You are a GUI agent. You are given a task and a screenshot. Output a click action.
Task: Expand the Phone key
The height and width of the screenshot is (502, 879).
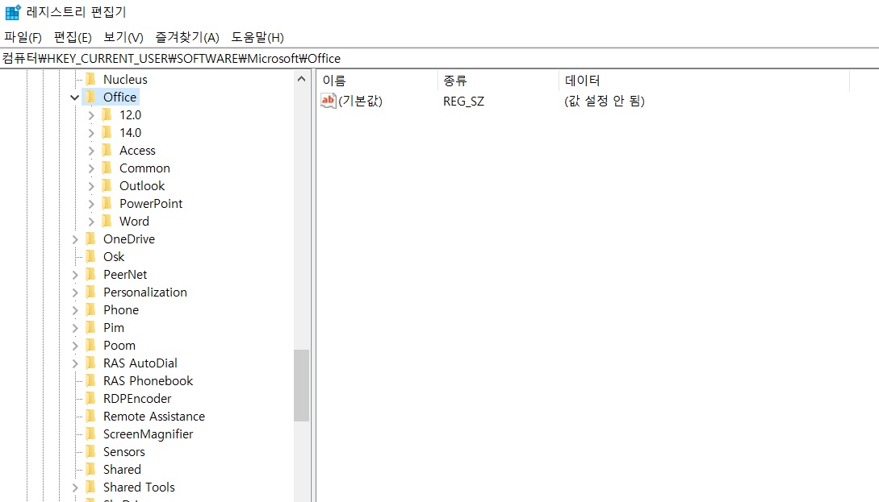74,310
